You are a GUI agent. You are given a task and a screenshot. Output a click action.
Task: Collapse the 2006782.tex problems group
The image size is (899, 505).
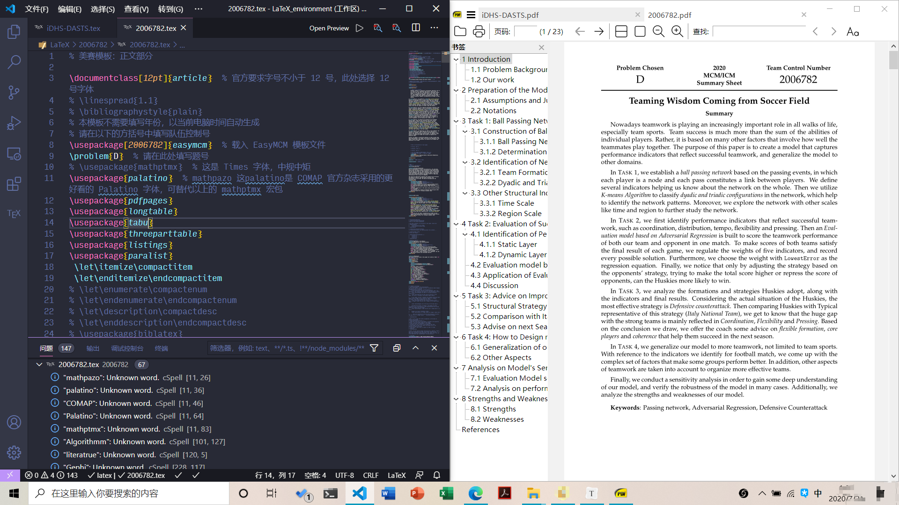click(x=39, y=364)
